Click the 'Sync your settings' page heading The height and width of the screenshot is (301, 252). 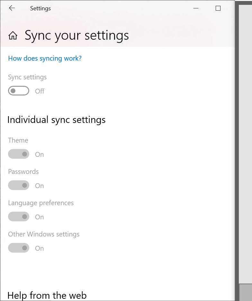(x=77, y=36)
